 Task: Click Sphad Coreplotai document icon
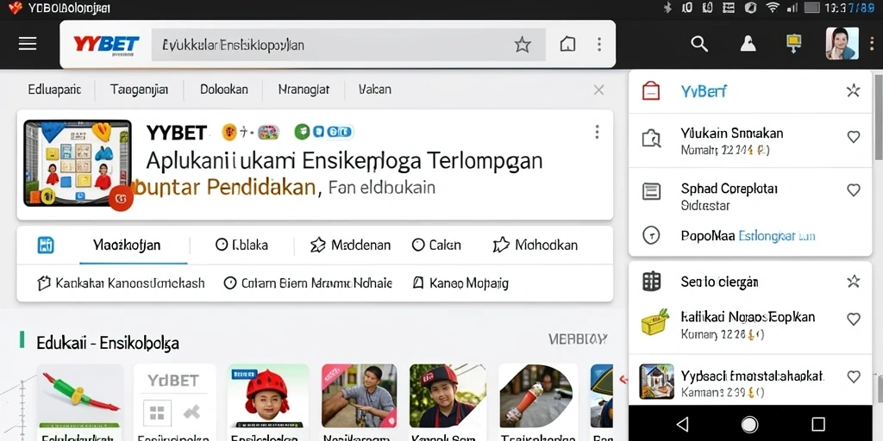(652, 191)
